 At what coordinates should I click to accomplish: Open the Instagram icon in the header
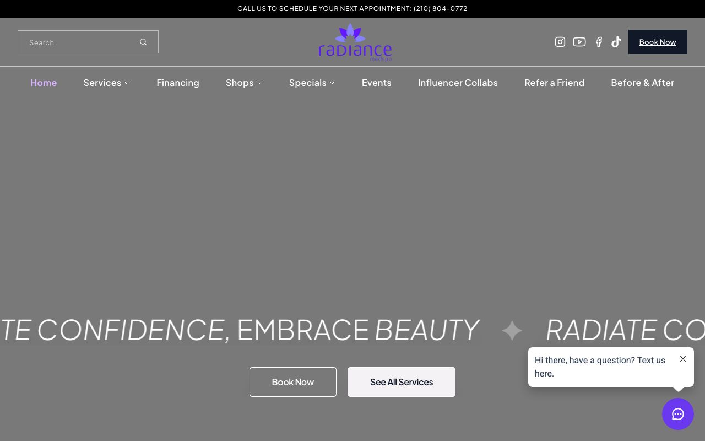click(x=560, y=42)
